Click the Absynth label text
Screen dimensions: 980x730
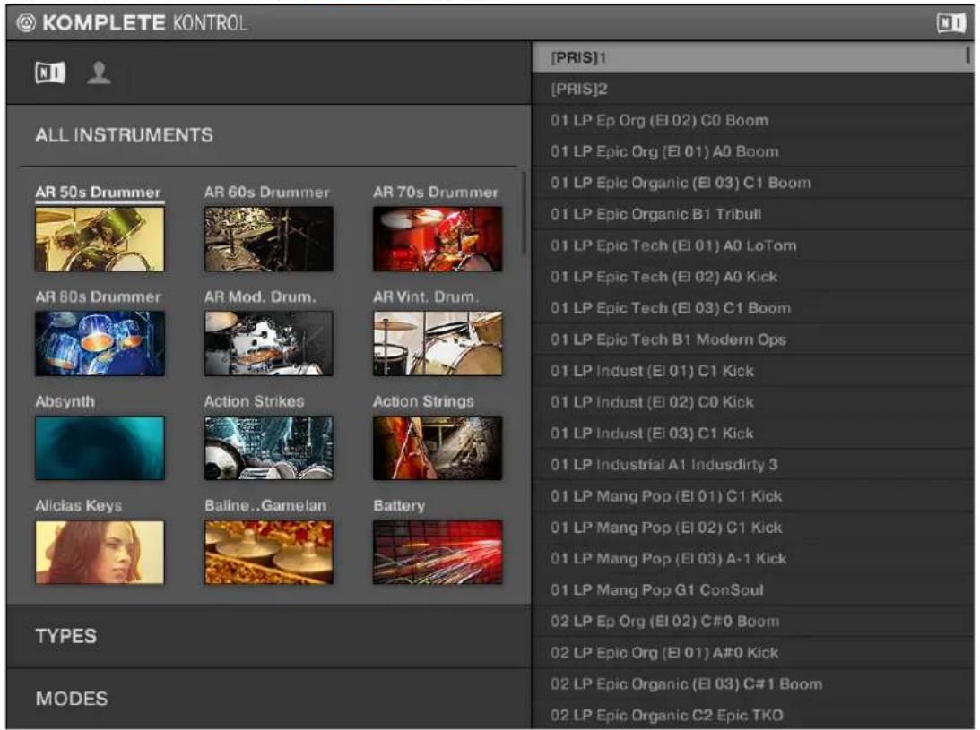[65, 401]
